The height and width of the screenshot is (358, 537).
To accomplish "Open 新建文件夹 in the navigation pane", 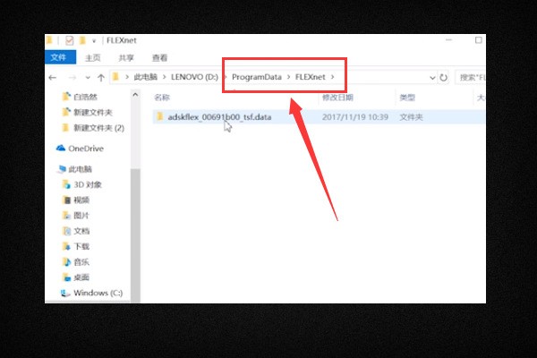I will click(93, 113).
